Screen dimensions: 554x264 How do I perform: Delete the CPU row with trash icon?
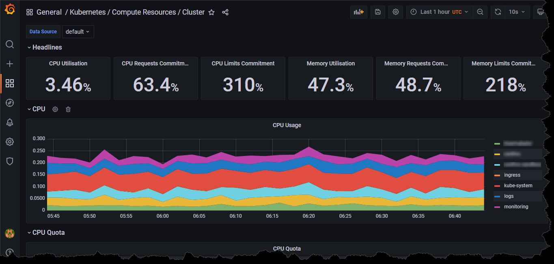pos(68,109)
